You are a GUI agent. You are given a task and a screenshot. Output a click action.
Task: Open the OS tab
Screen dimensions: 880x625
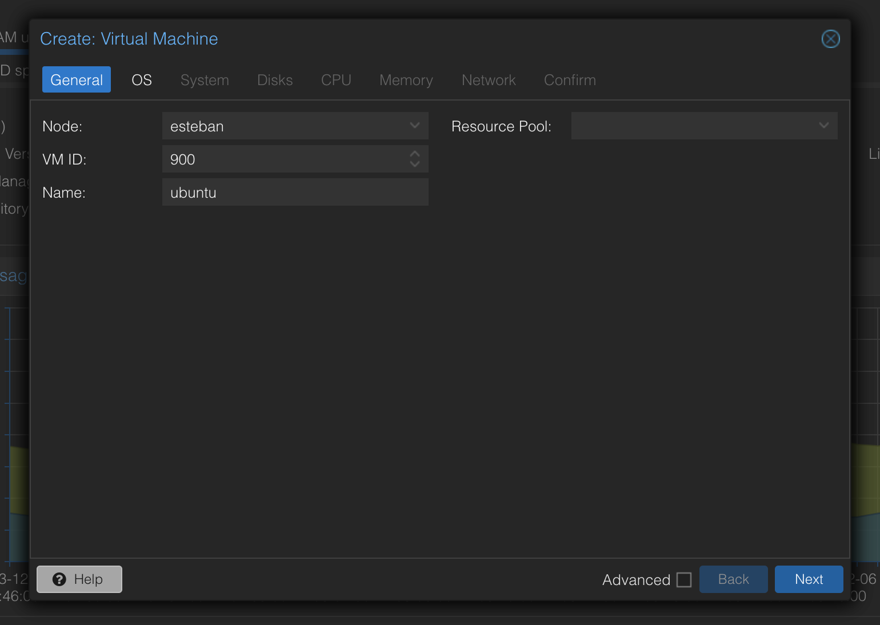pyautogui.click(x=142, y=80)
